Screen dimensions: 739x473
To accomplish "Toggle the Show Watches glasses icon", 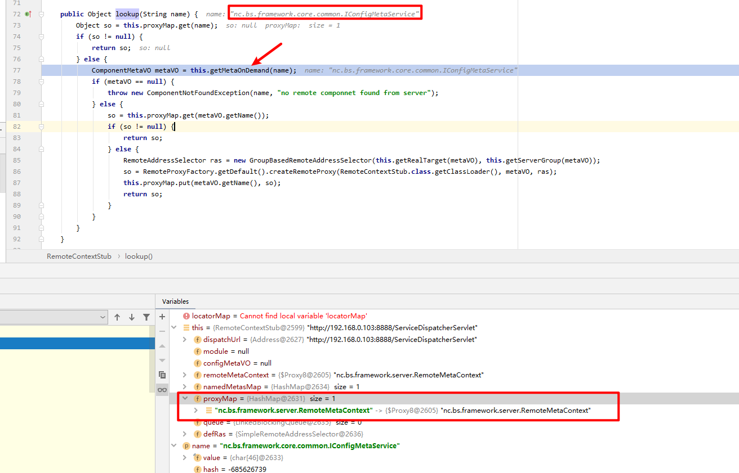I will click(162, 389).
